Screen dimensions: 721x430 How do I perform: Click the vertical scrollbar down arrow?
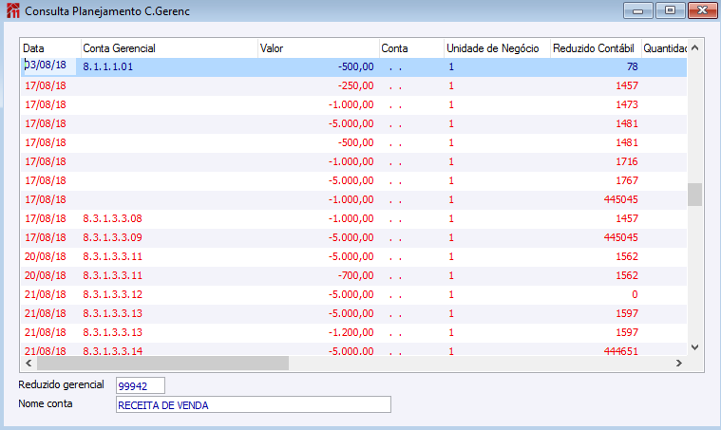pyautogui.click(x=694, y=347)
